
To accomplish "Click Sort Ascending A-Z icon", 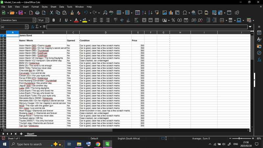I will tap(144, 13).
